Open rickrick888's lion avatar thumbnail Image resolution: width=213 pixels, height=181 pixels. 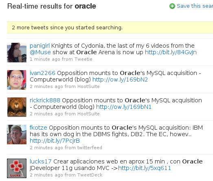click(17, 107)
